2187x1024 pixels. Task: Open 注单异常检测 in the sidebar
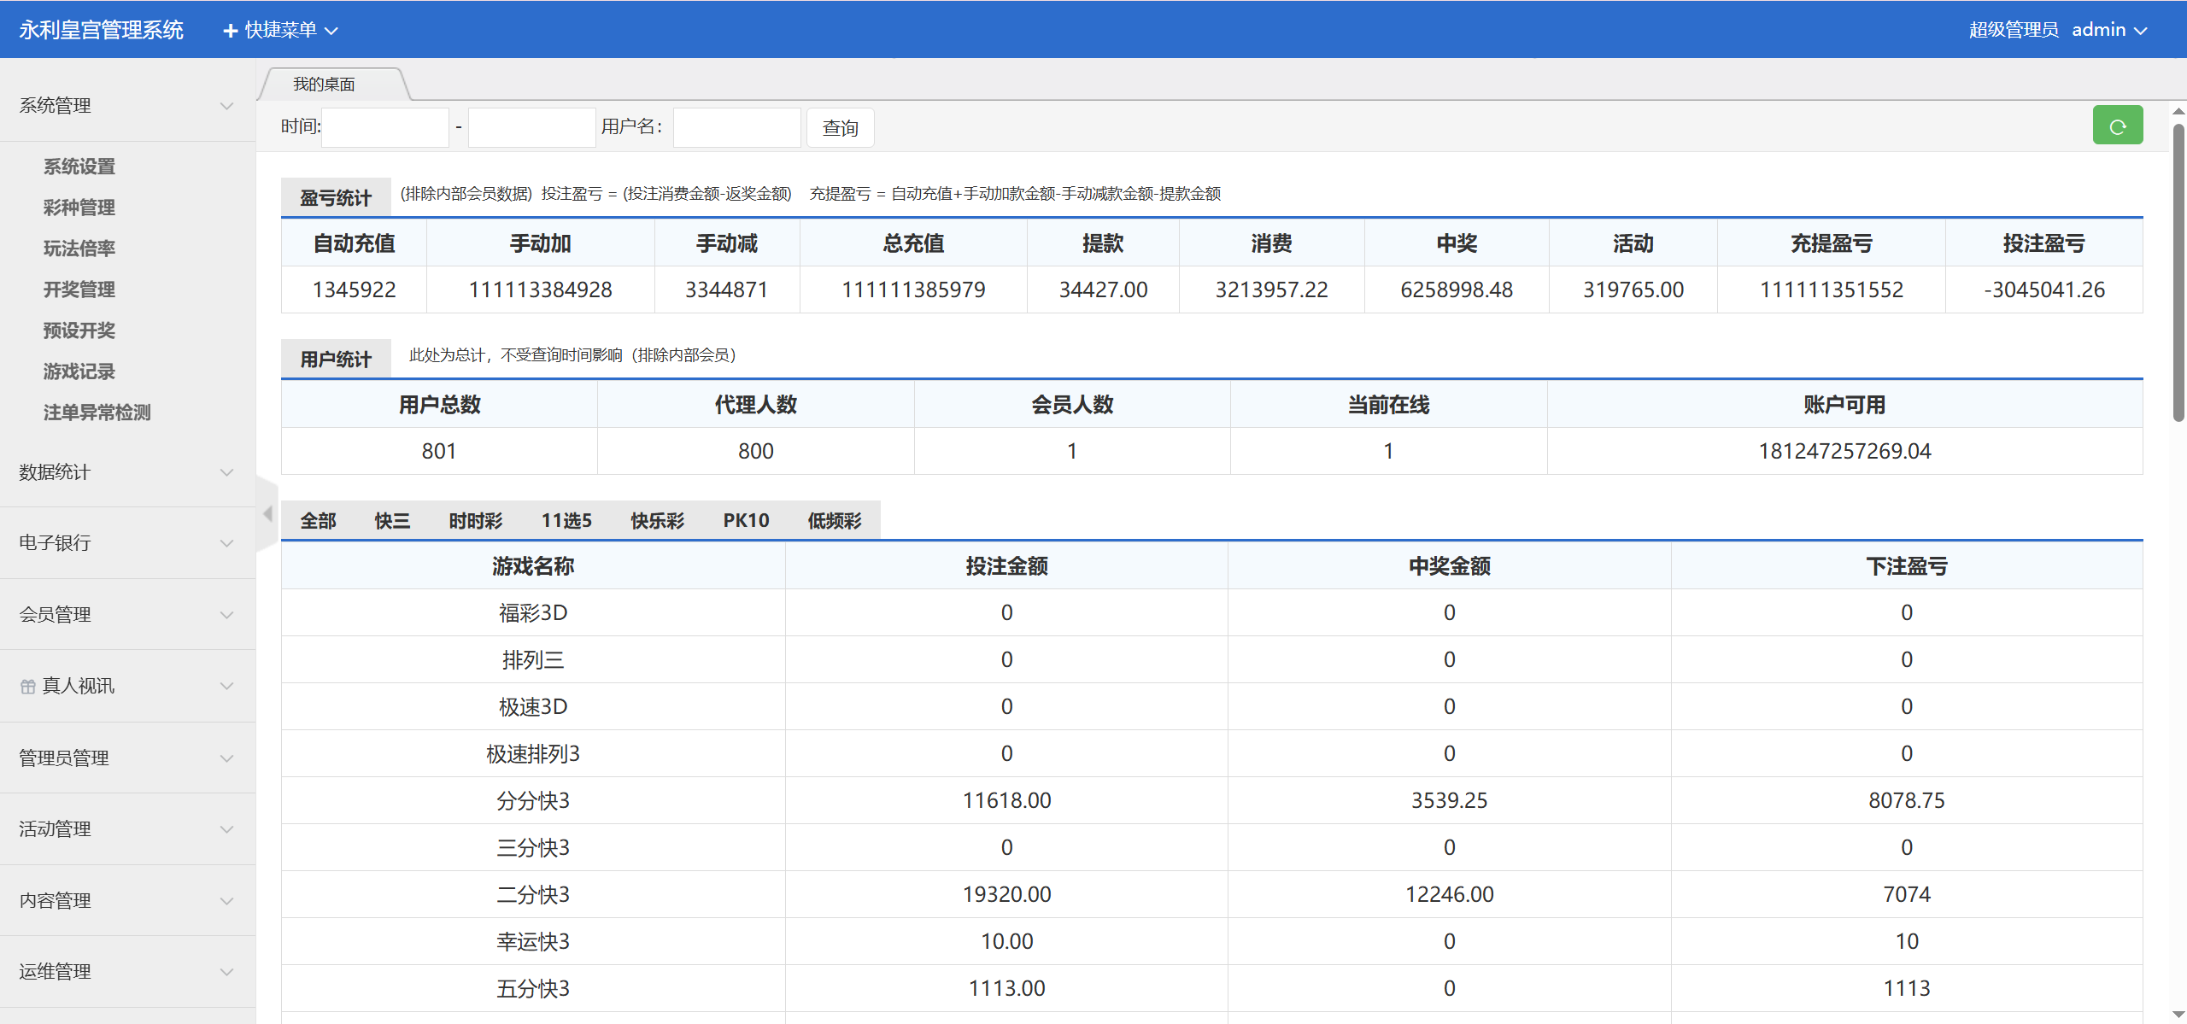pos(97,413)
